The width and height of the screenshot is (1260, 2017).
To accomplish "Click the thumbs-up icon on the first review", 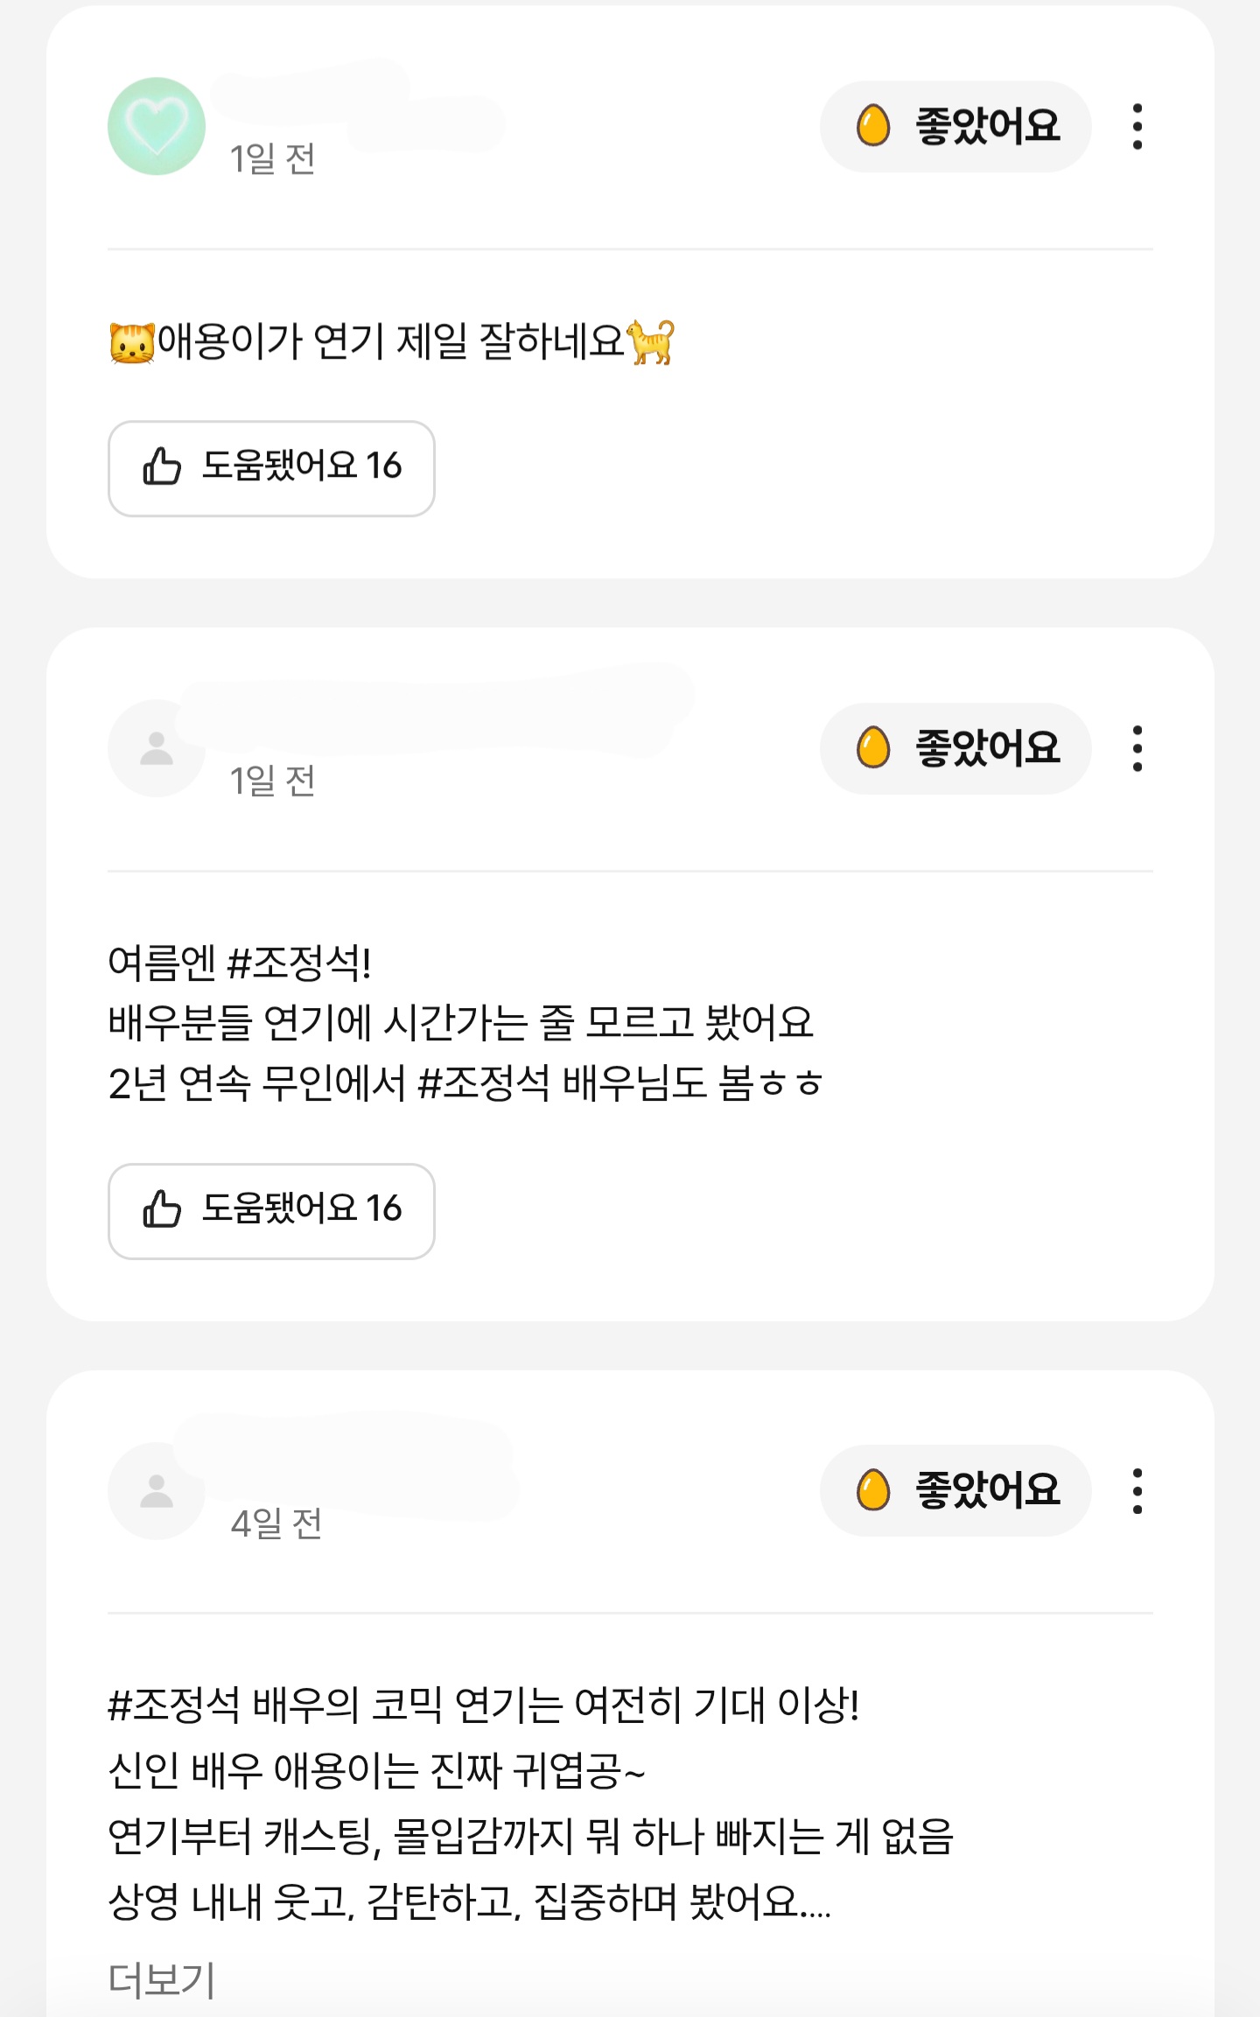I will (162, 467).
